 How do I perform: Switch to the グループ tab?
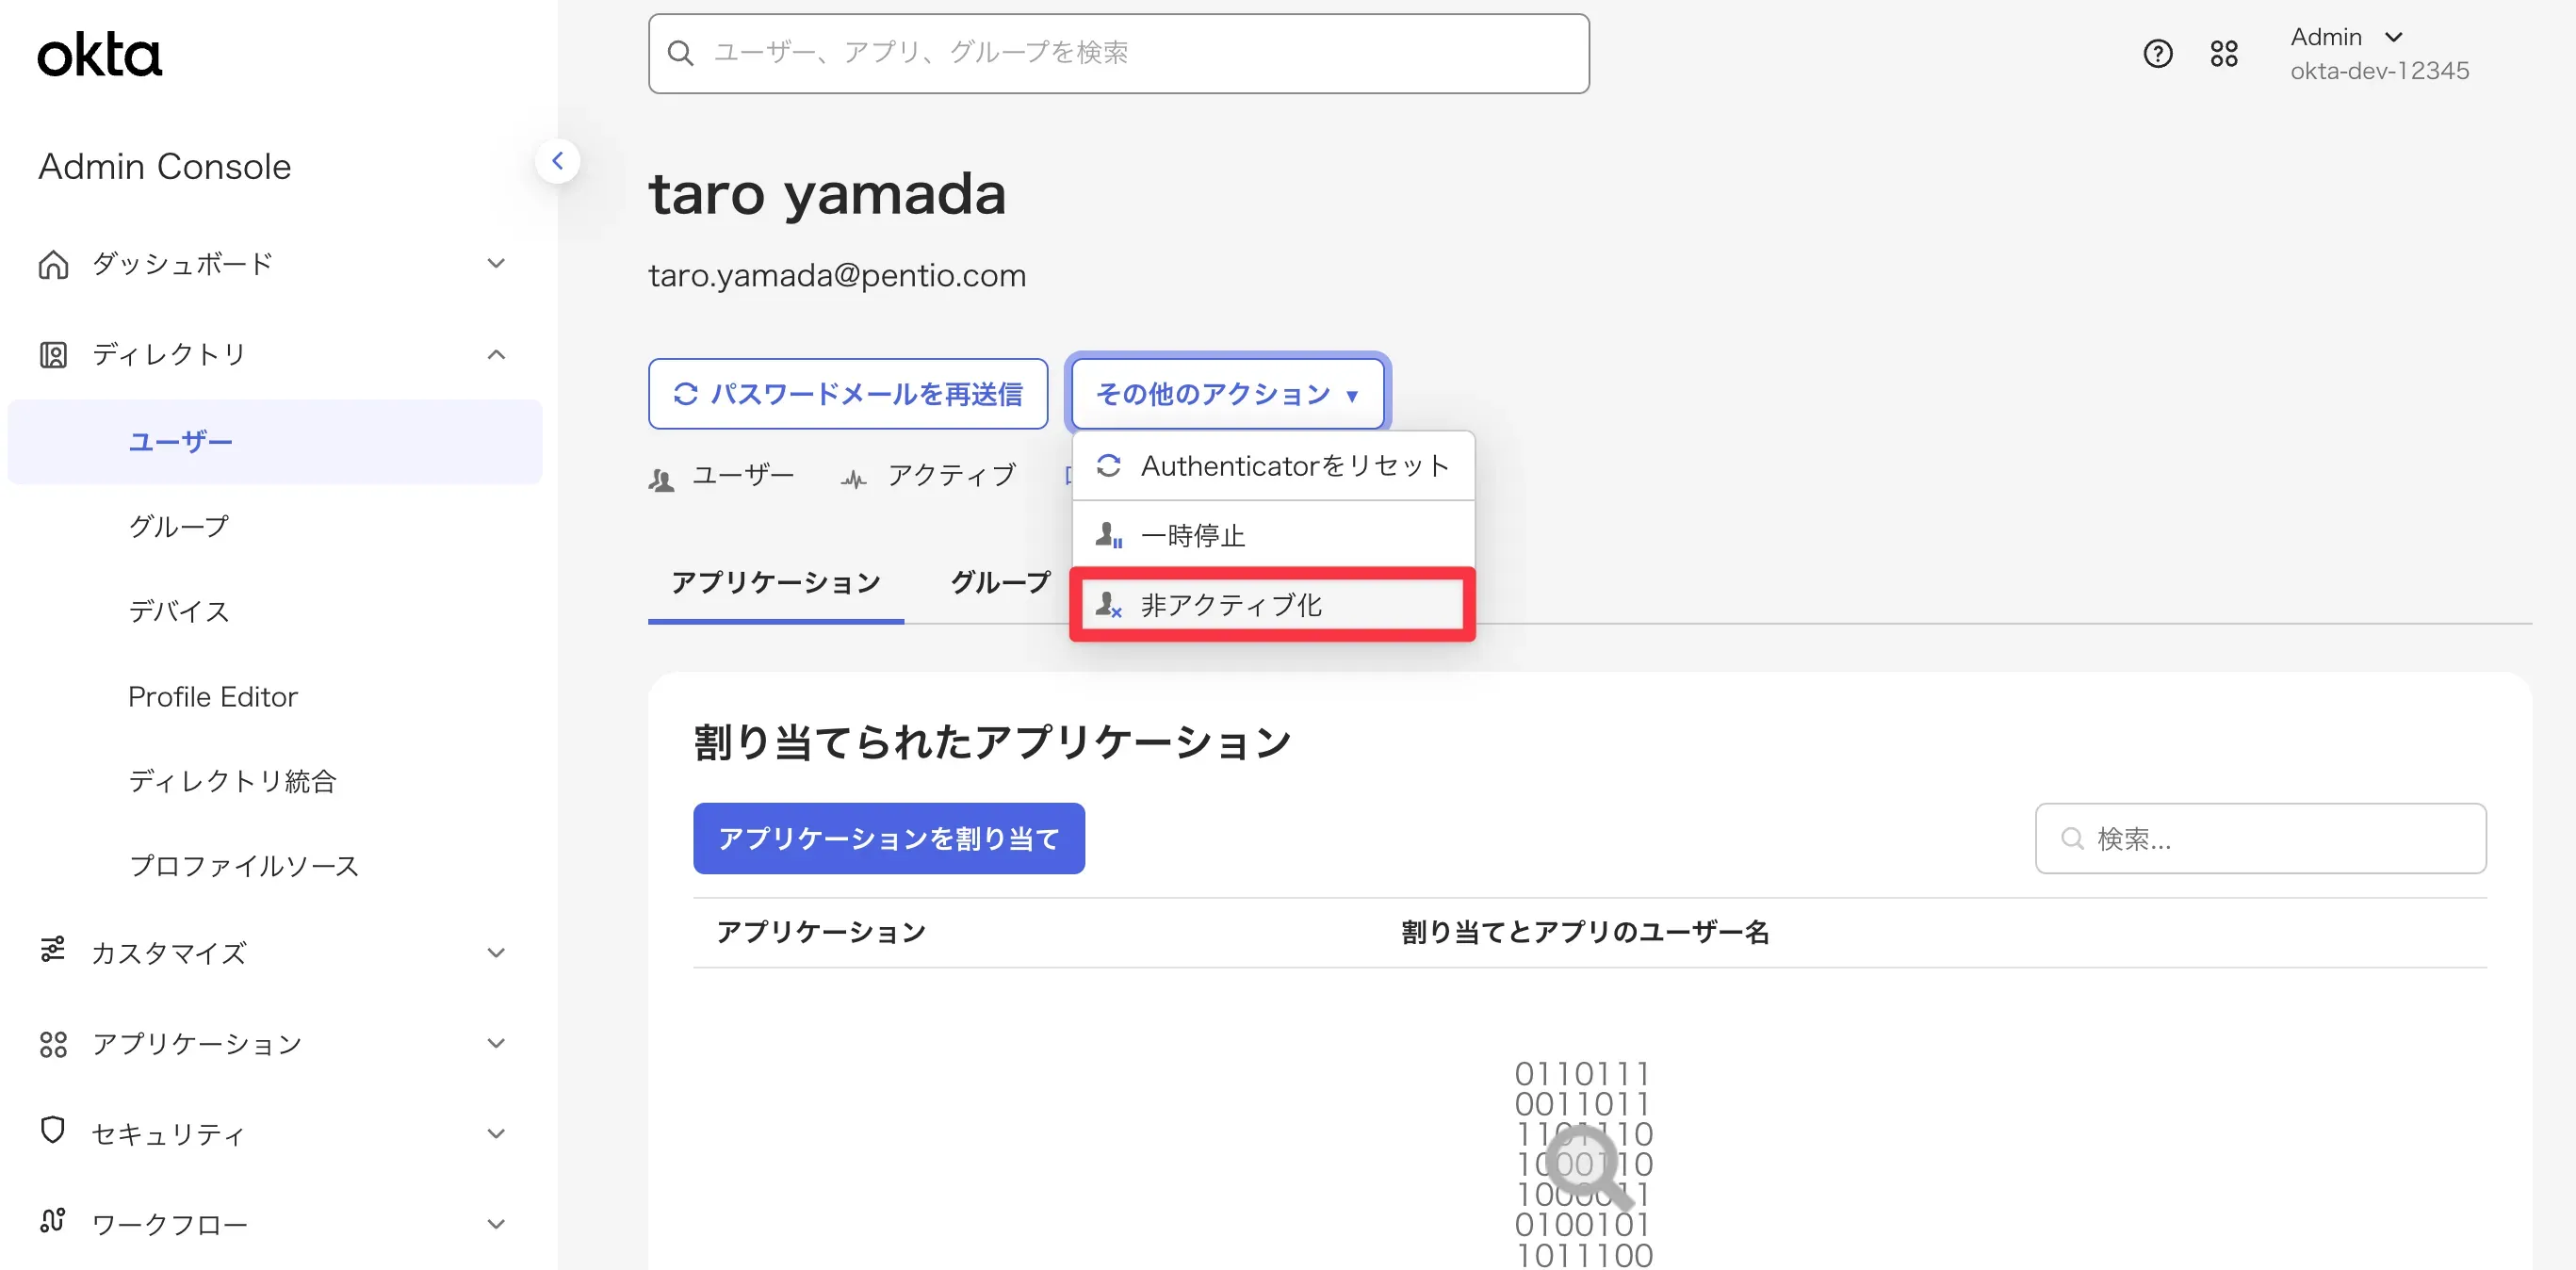click(x=999, y=583)
